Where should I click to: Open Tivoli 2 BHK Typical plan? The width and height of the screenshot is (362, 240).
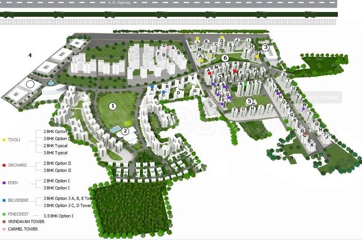tap(55, 146)
